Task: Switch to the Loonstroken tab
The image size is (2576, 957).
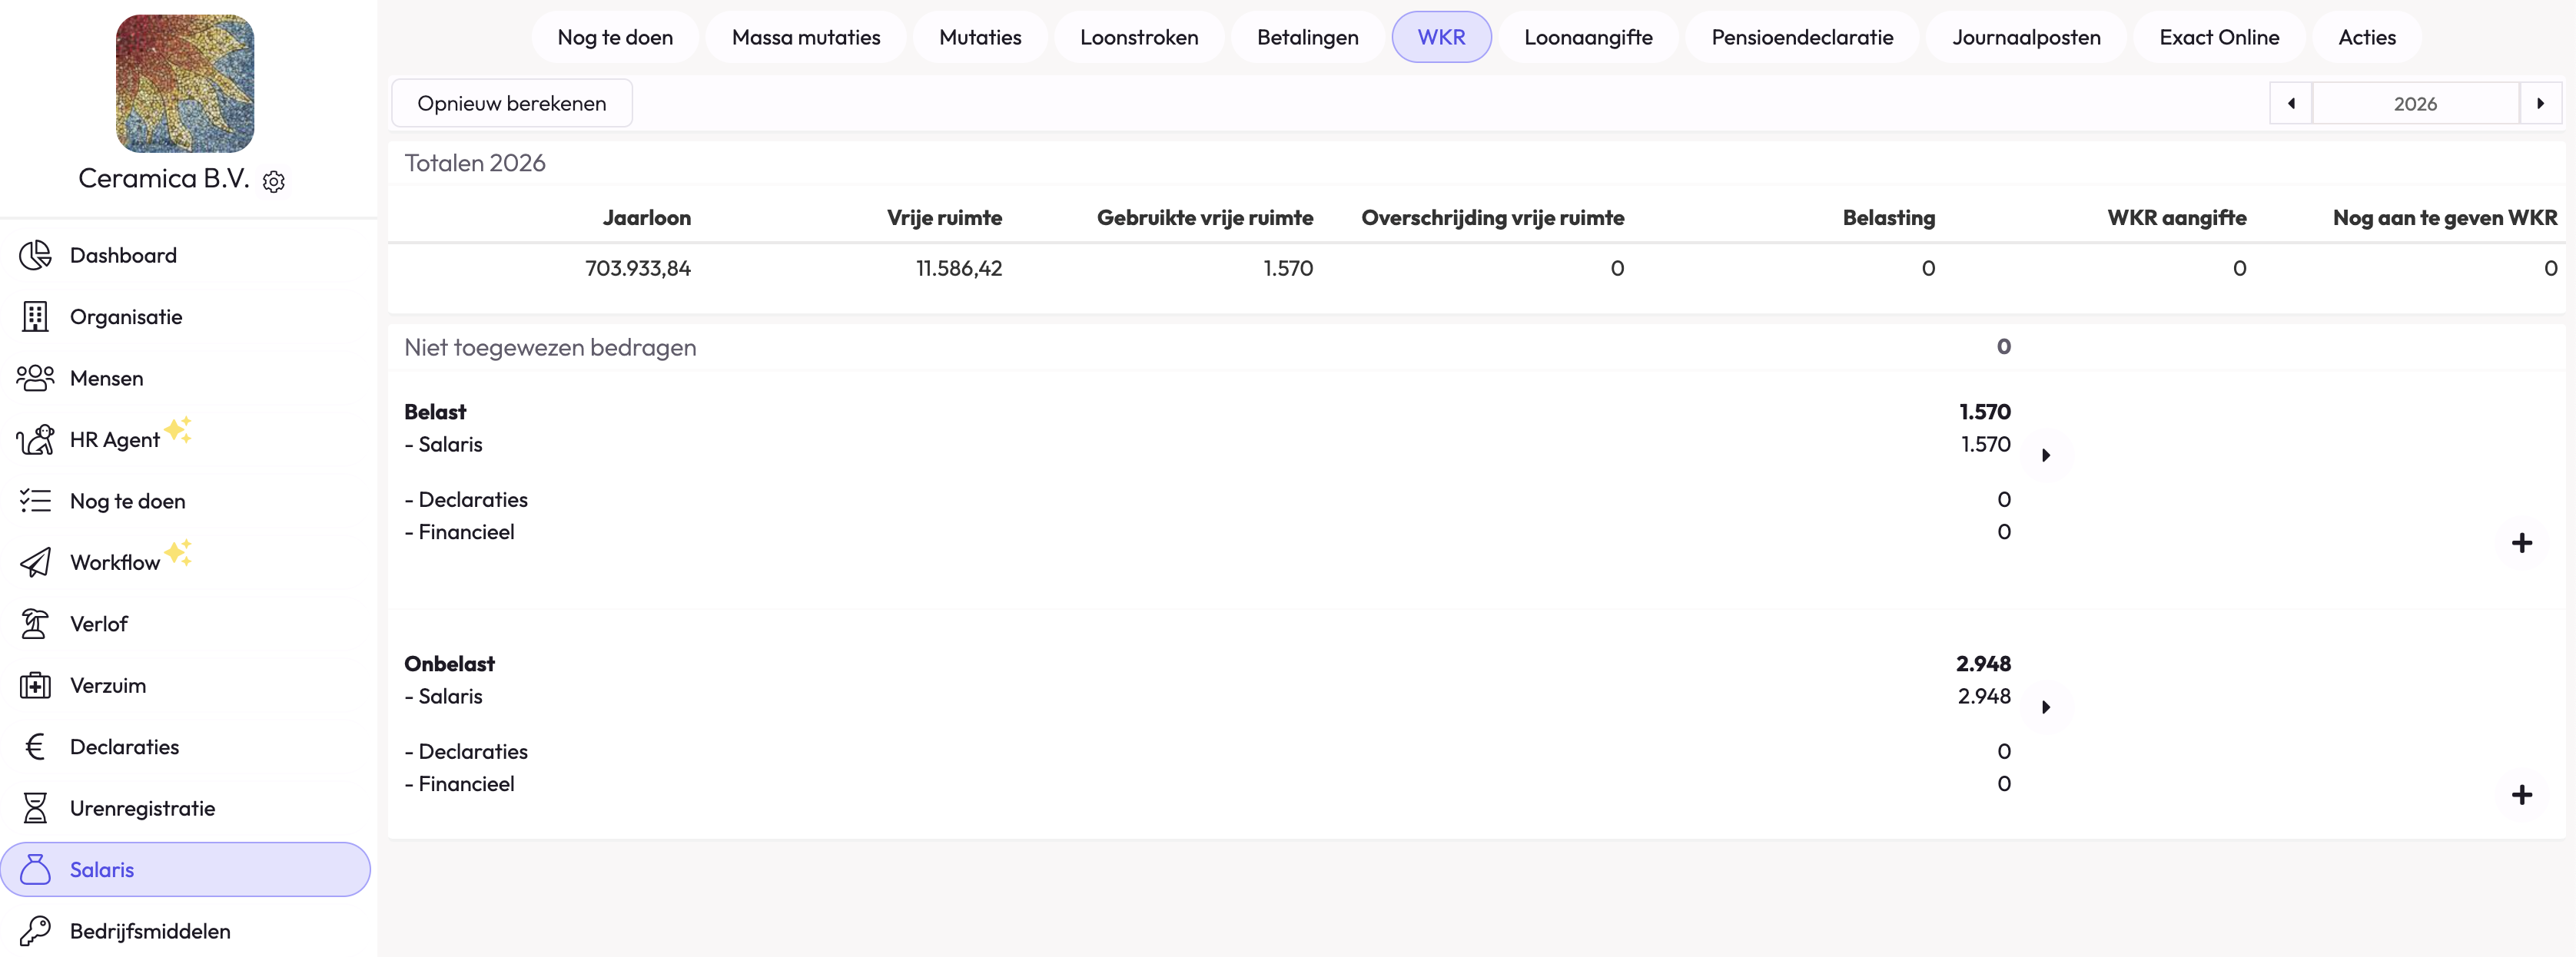Action: [1138, 38]
